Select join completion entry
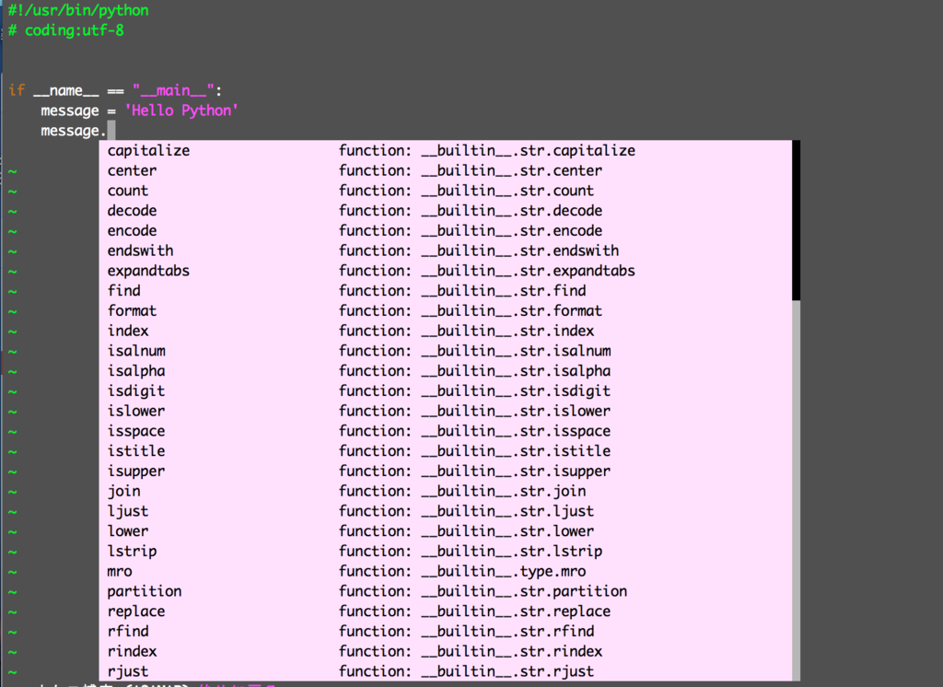 pyautogui.click(x=446, y=492)
